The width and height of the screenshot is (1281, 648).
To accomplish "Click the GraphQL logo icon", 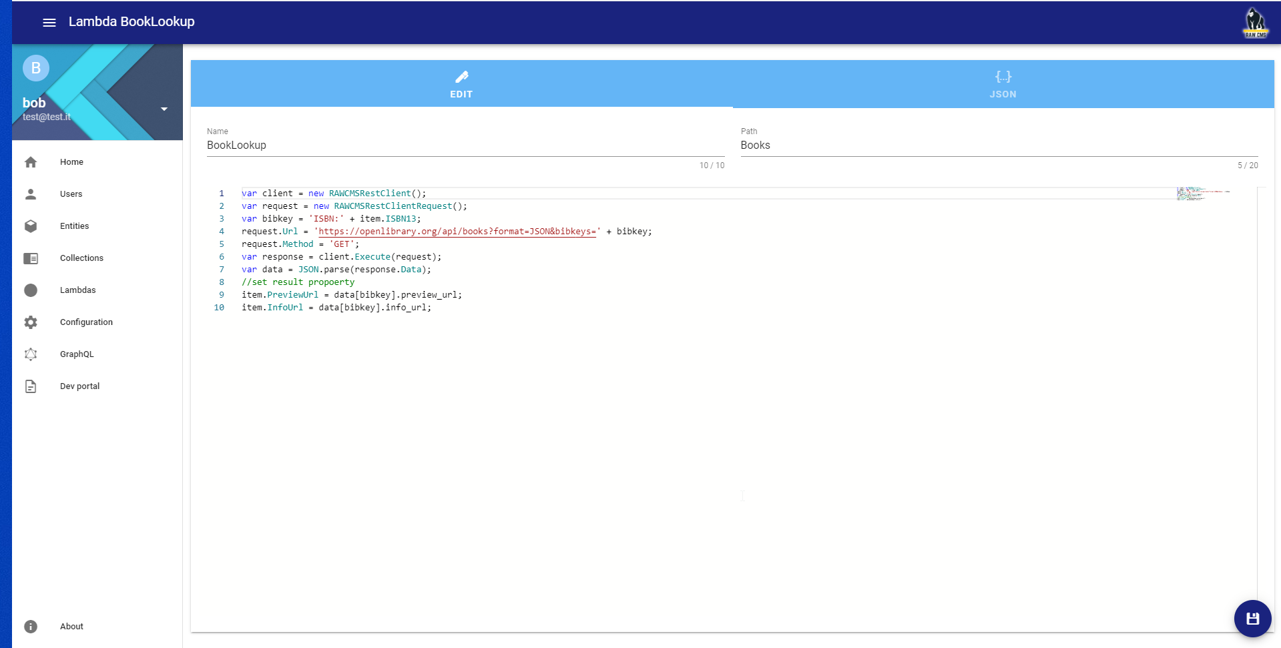I will tap(31, 354).
